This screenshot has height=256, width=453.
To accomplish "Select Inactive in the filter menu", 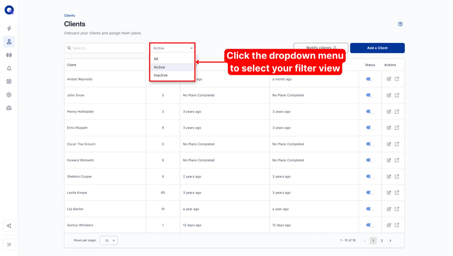I will click(172, 75).
